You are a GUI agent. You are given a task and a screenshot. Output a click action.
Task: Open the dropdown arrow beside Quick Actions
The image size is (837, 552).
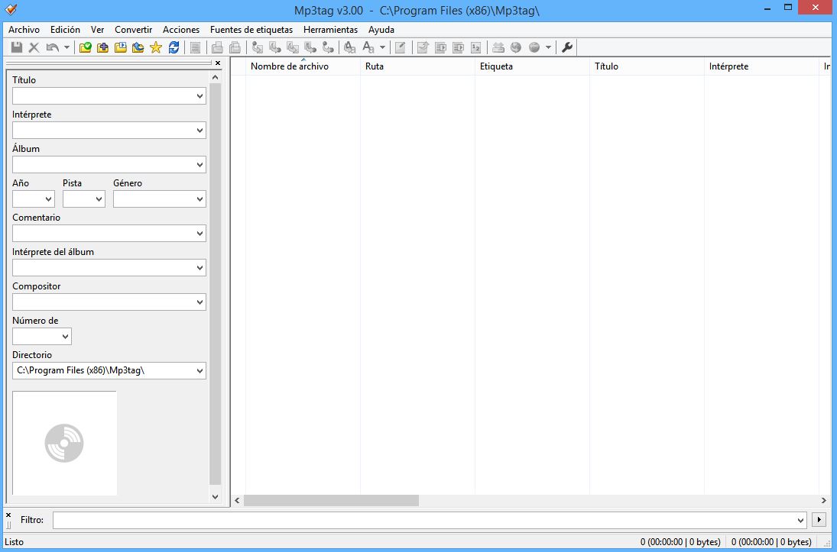pyautogui.click(x=382, y=47)
